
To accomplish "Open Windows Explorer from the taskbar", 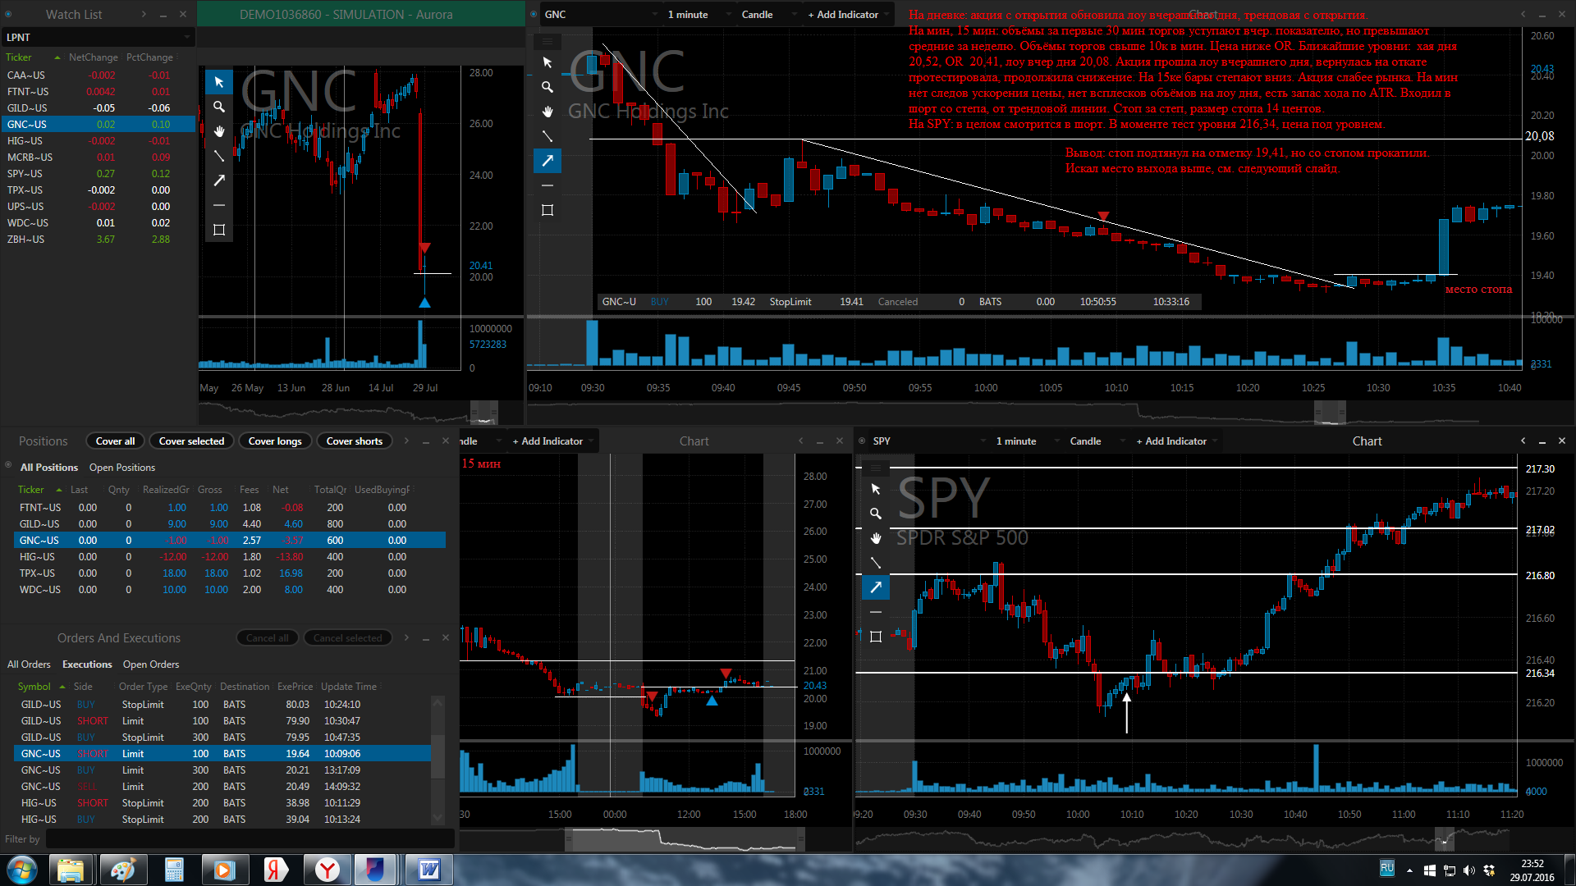I will point(71,870).
